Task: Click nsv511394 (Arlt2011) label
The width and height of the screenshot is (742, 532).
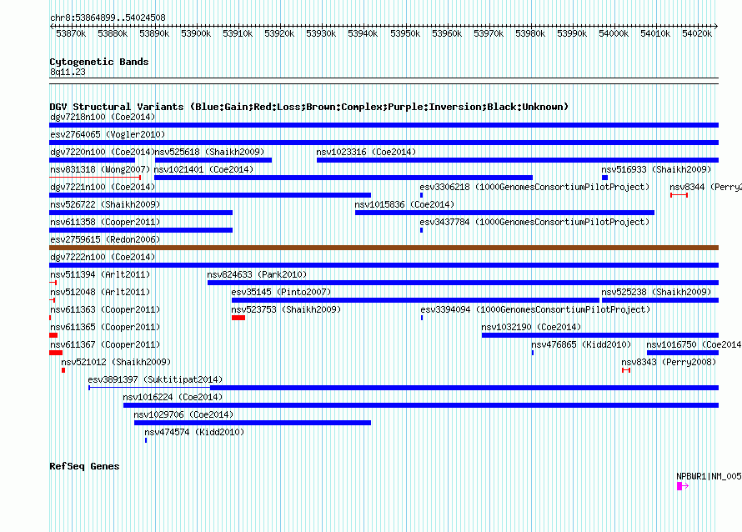Action: pos(100,274)
